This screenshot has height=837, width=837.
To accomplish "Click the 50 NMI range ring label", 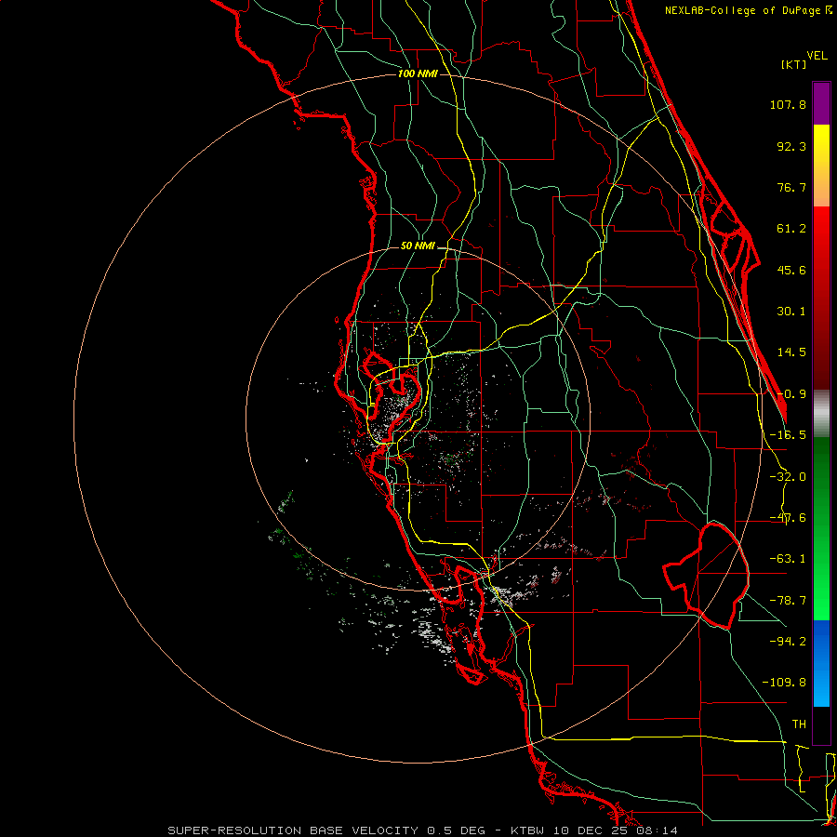I will point(418,246).
